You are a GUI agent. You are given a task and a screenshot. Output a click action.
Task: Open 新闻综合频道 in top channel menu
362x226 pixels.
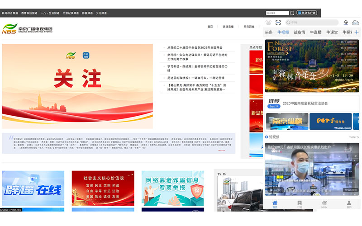[10, 13]
